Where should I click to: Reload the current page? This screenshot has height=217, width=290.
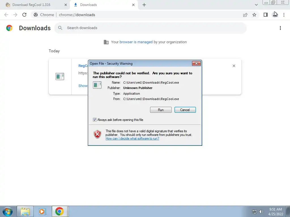24,15
